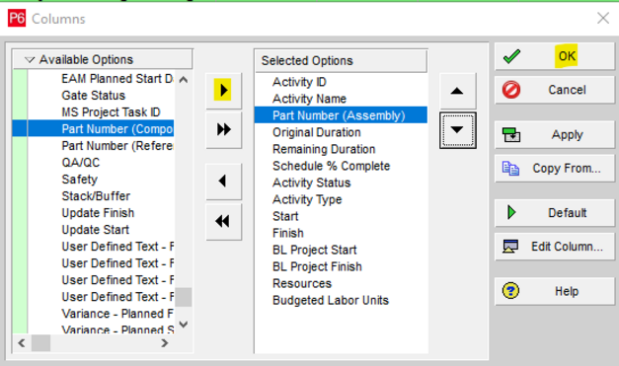619x366 pixels.
Task: Click horizontal scrollbar left arrow
Action: (x=22, y=343)
